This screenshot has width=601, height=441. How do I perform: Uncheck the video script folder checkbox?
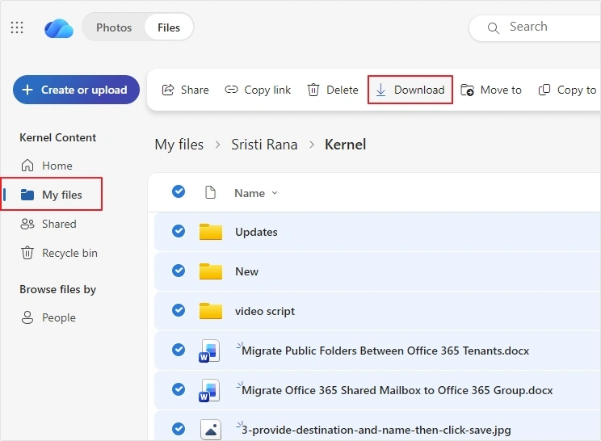[x=179, y=310]
